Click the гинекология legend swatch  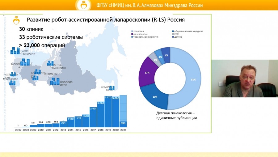pos(132,34)
